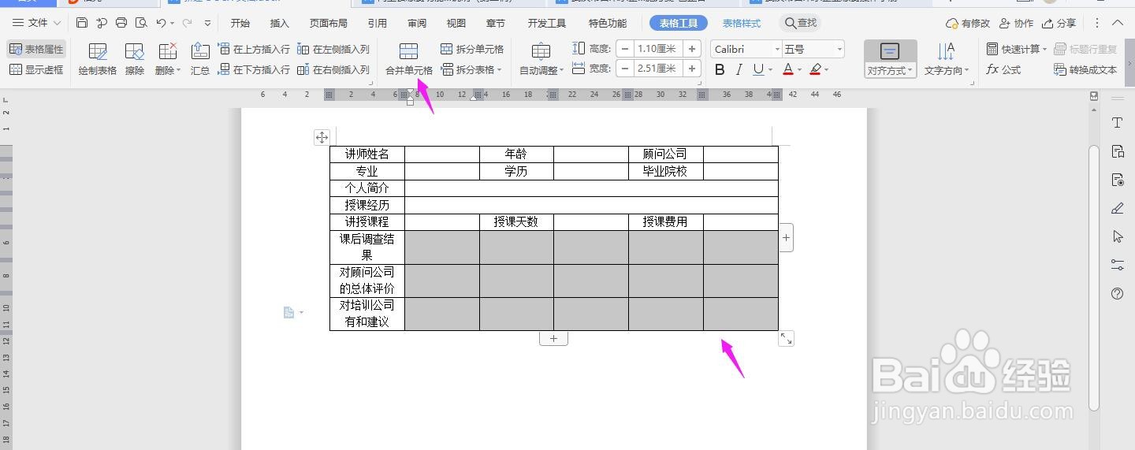Increase column width with plus button
This screenshot has width=1135, height=450.
pos(692,69)
